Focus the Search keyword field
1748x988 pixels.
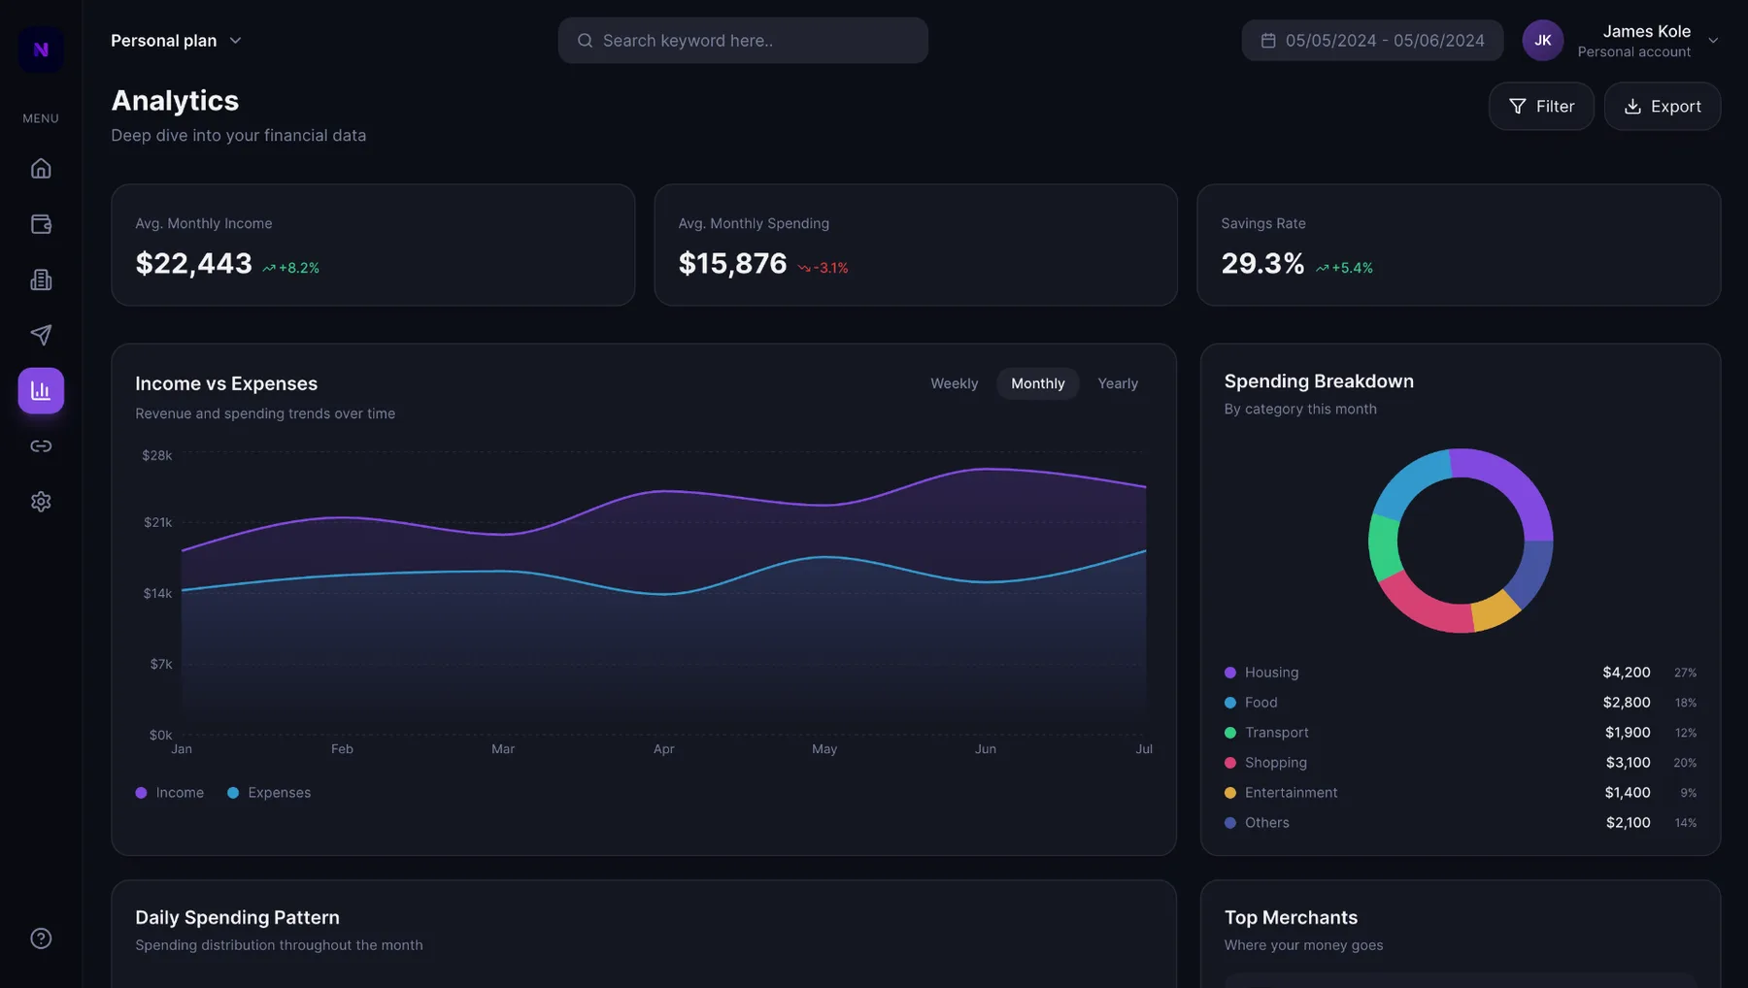pyautogui.click(x=743, y=41)
